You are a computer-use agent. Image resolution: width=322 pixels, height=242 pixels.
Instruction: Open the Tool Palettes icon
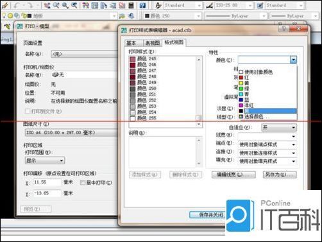(104, 5)
